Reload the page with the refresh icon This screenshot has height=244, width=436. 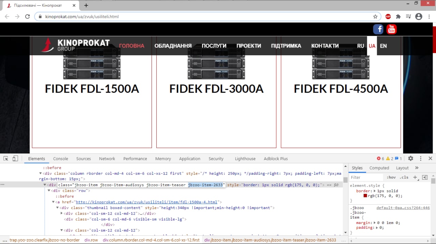click(28, 16)
